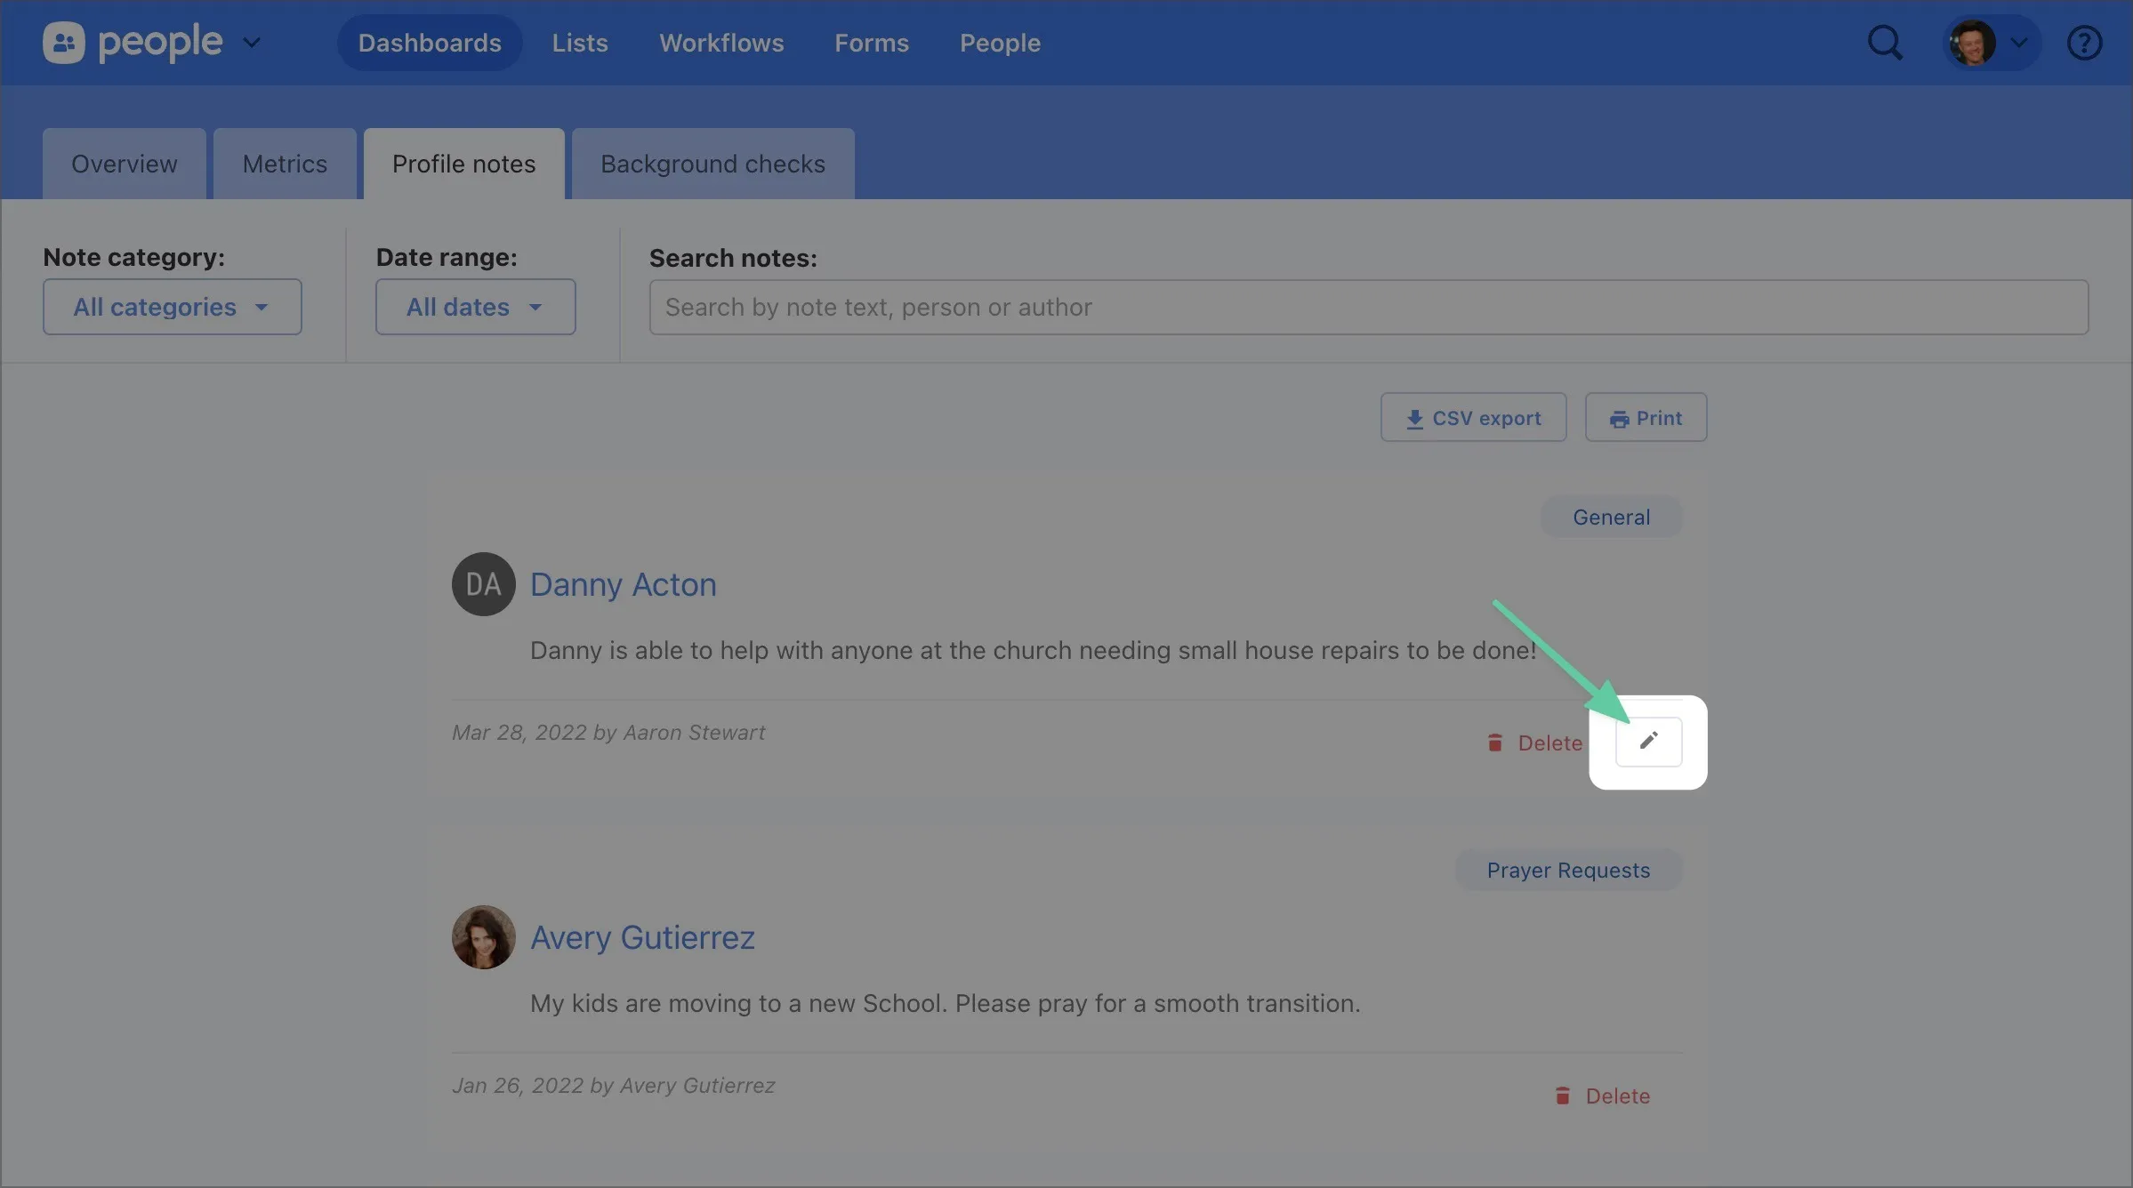The height and width of the screenshot is (1188, 2133).
Task: Open Danny Acton's profile link
Action: coord(623,584)
